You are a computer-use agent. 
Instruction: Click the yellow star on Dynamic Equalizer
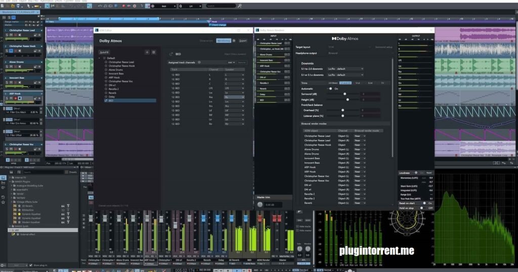(19, 214)
